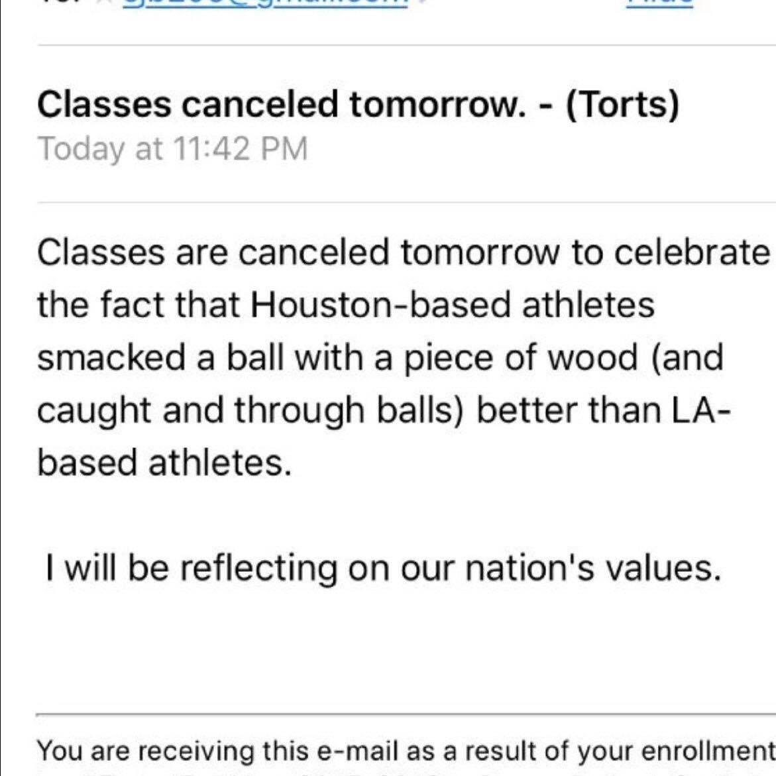
Task: Tap the Hide link in header
Action: [x=659, y=3]
